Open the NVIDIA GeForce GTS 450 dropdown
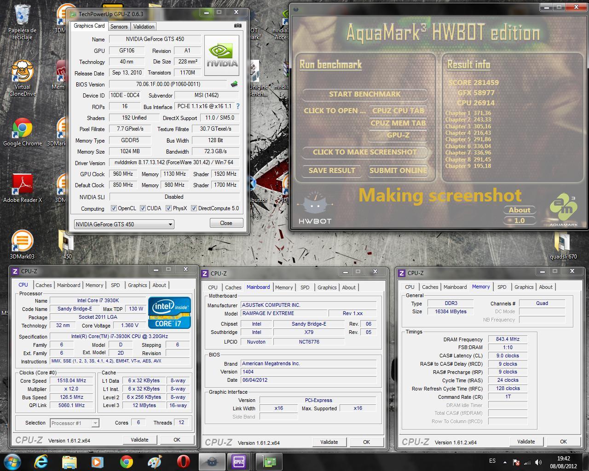The image size is (589, 471). tap(124, 224)
